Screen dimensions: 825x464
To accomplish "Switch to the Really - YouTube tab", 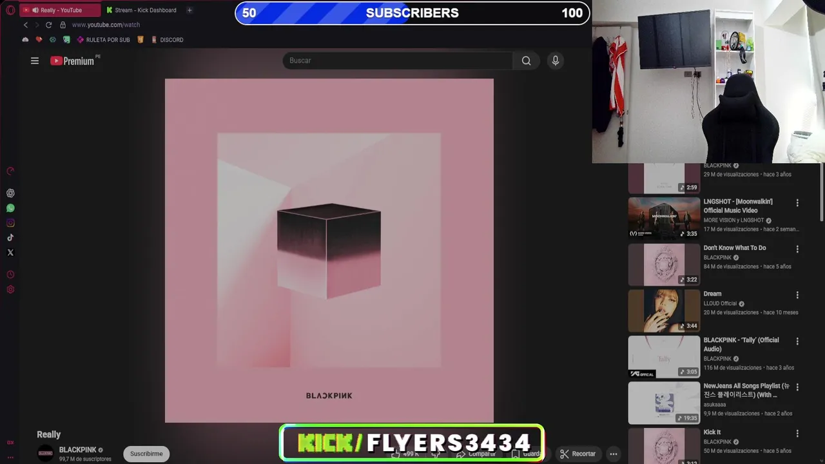I will coord(60,10).
